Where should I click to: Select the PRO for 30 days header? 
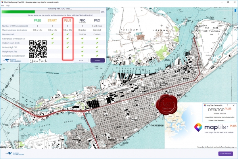pos(82,21)
